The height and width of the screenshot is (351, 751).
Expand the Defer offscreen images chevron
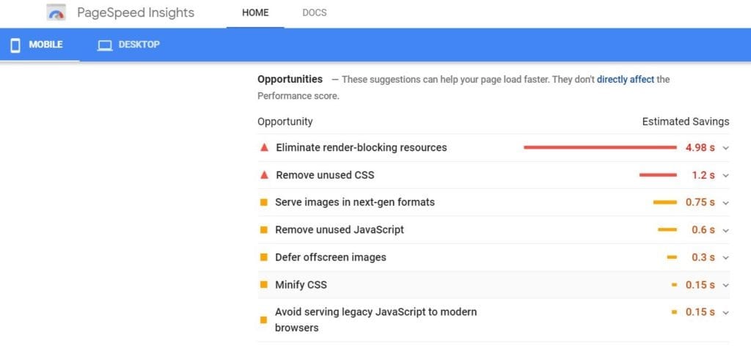click(x=725, y=258)
